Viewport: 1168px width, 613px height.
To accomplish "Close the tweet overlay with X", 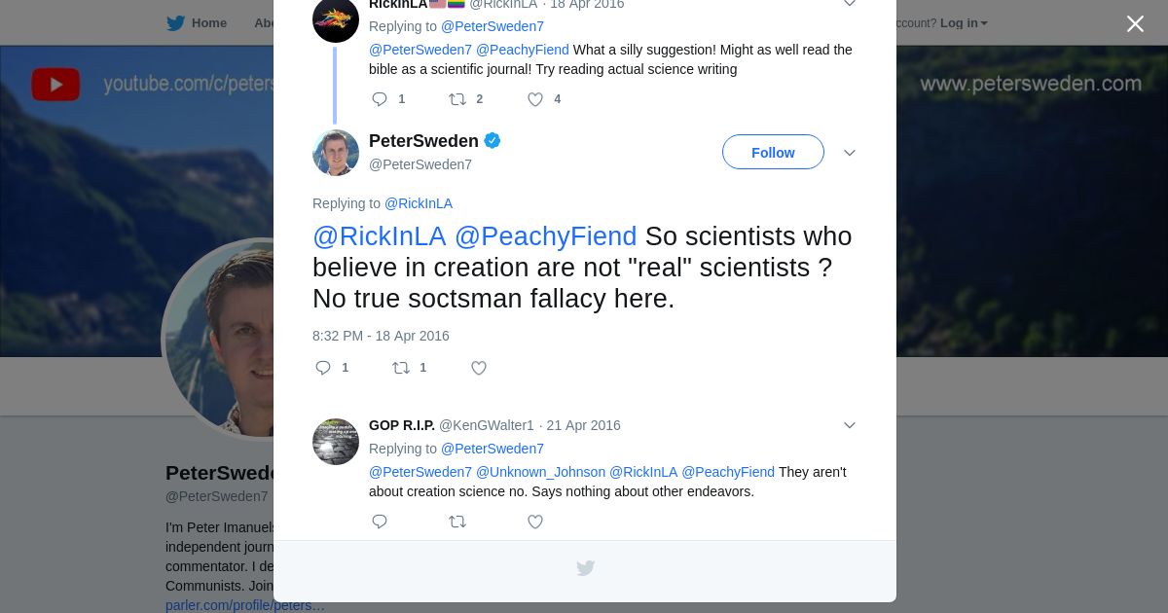I will pyautogui.click(x=1135, y=23).
